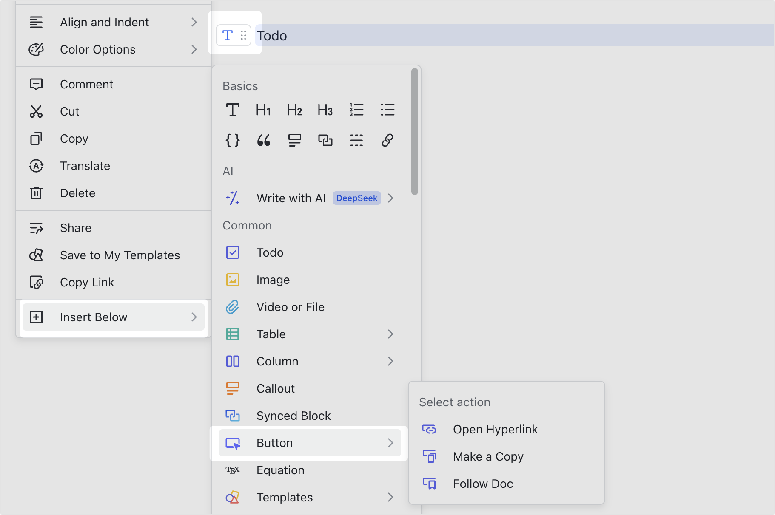
Task: Select Save to My Templates
Action: point(114,255)
